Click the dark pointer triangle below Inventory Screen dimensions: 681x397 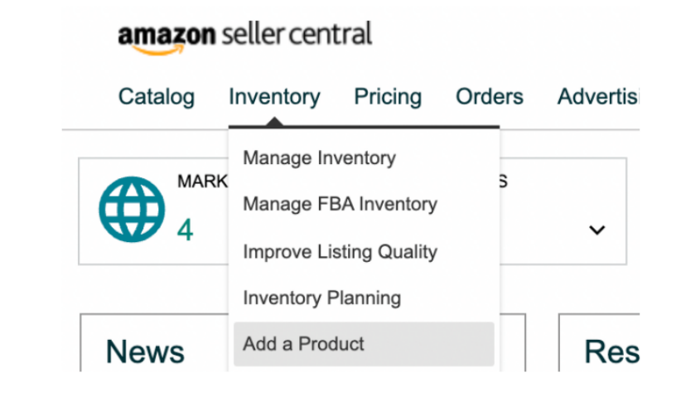(274, 122)
